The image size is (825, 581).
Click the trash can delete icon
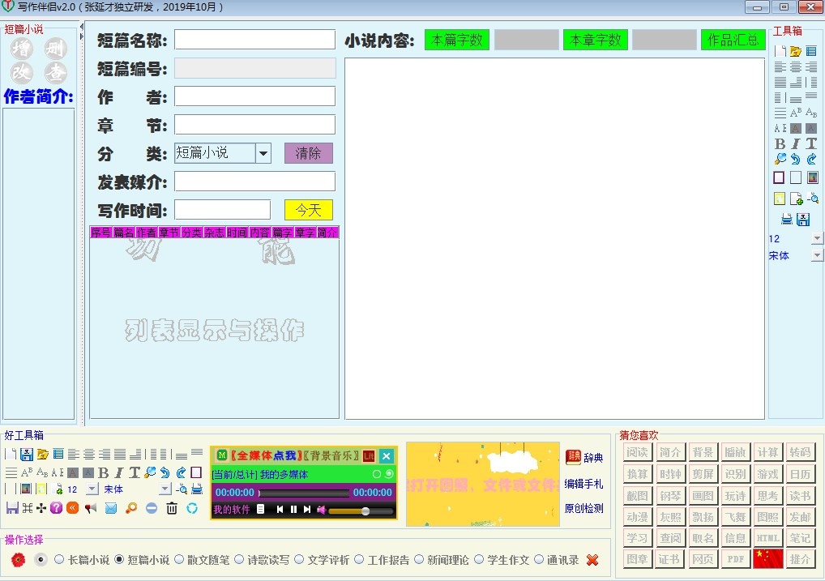tap(172, 508)
